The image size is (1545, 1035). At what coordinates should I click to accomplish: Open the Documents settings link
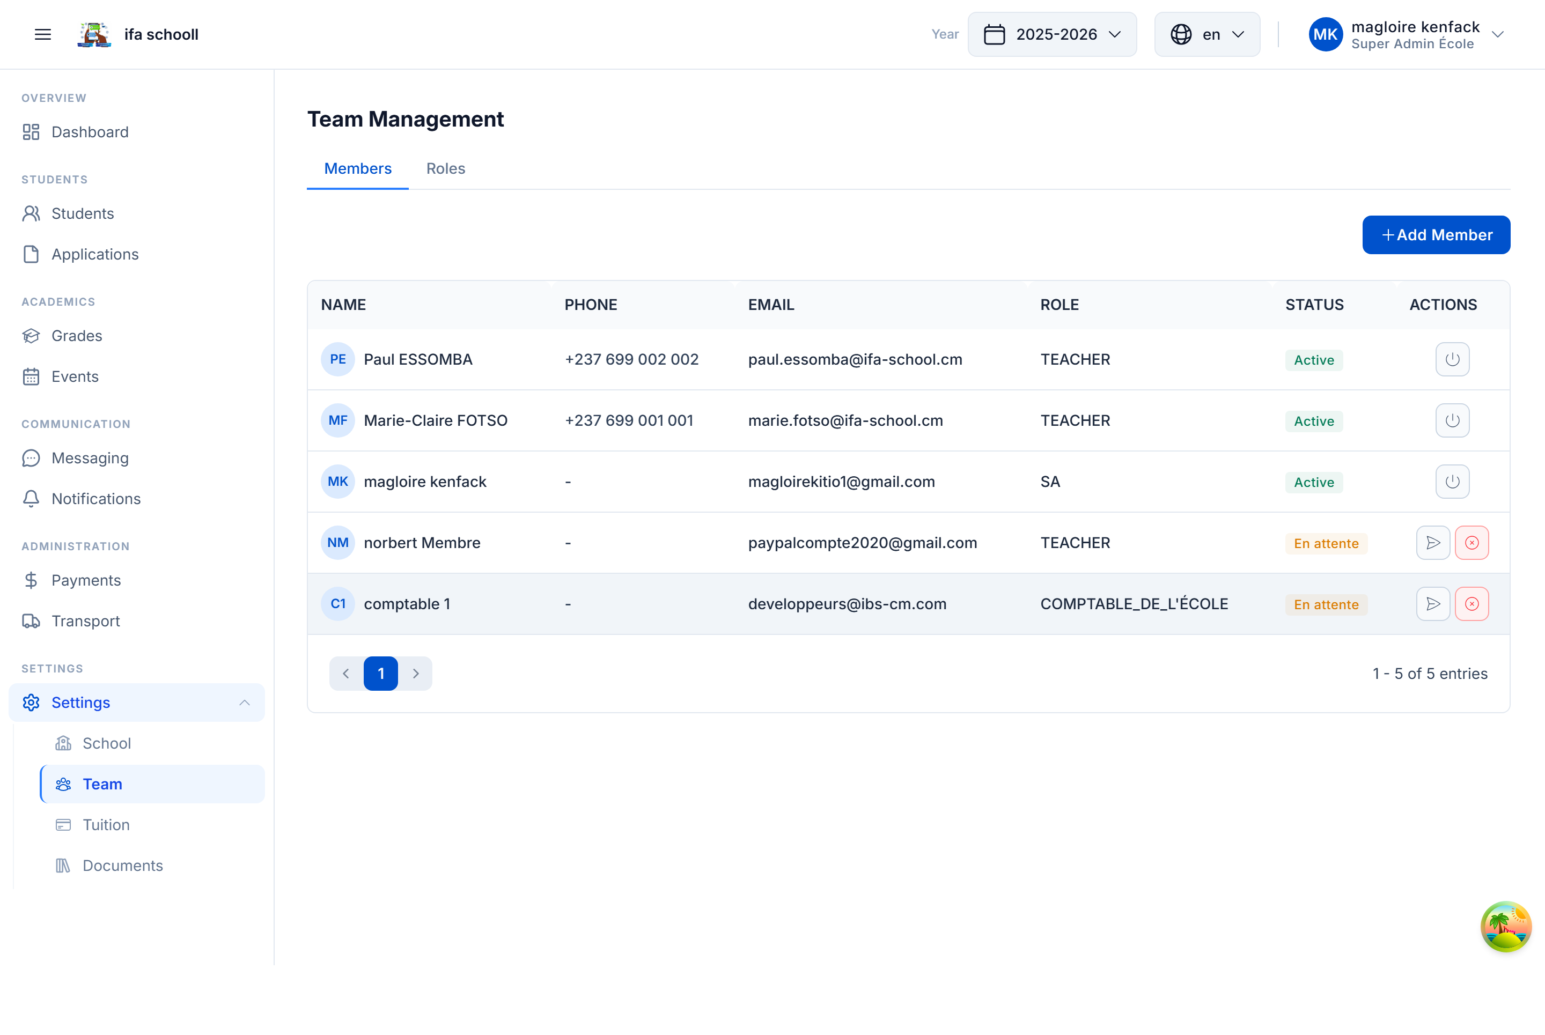122,866
